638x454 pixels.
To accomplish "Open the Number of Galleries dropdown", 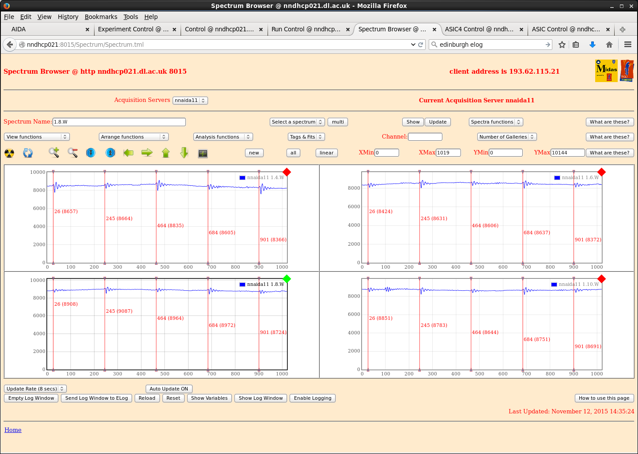I will (x=507, y=137).
